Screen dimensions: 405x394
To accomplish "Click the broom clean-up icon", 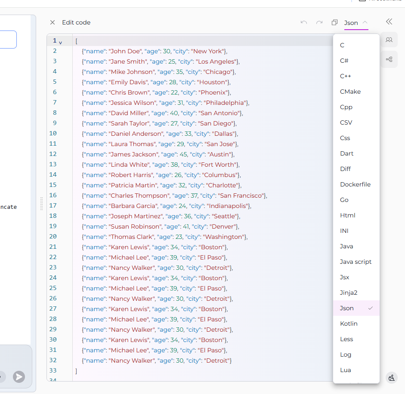I will (x=391, y=378).
